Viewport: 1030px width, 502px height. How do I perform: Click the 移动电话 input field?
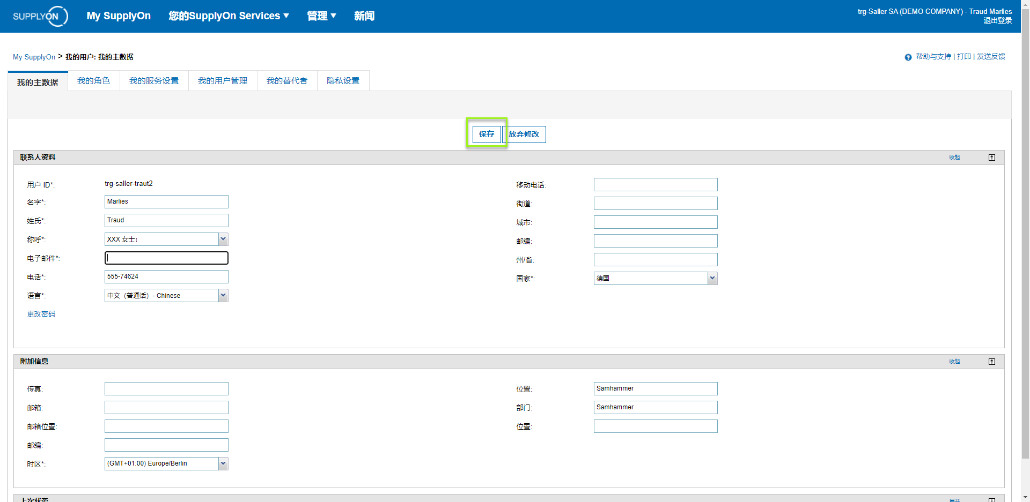[x=656, y=184]
